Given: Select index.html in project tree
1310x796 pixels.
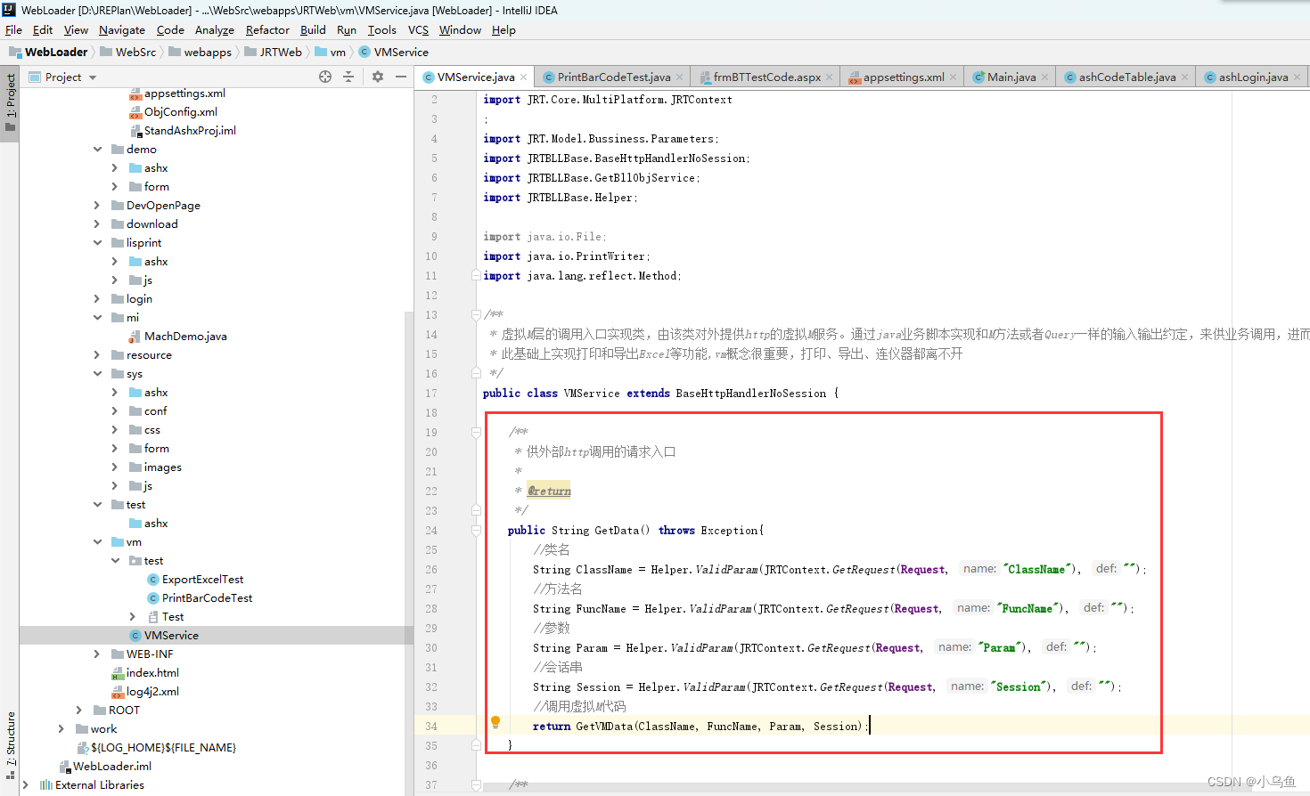Looking at the screenshot, I should tap(152, 673).
